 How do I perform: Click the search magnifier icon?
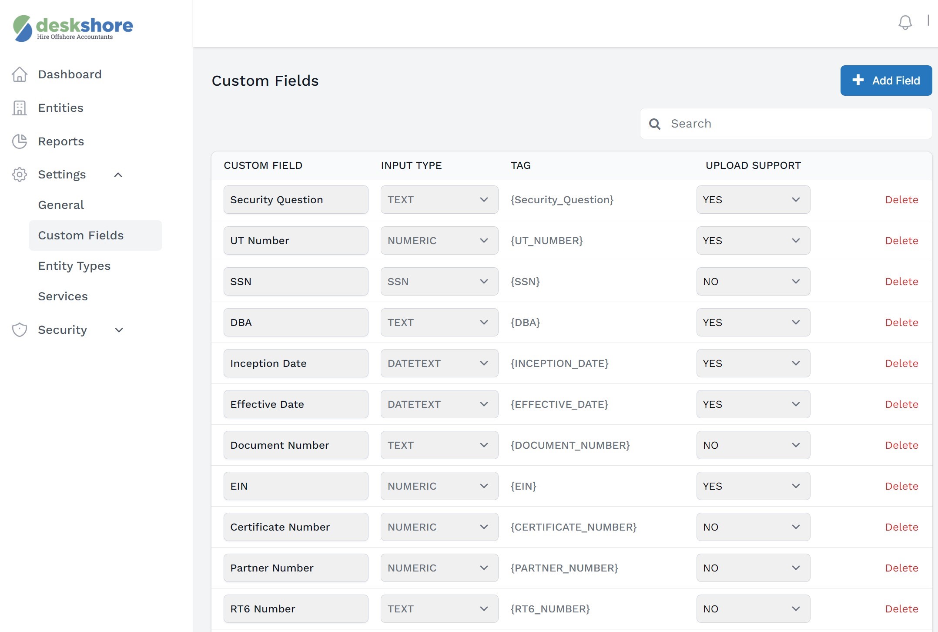coord(655,124)
